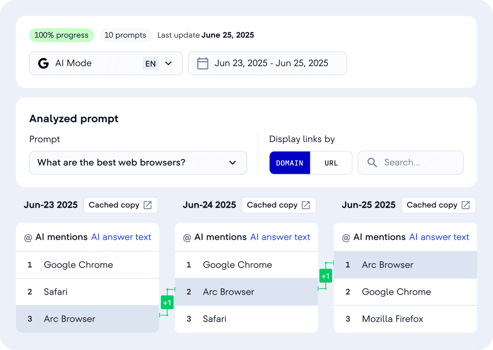The width and height of the screenshot is (493, 350).
Task: Open external link icon for Jun-25 cached copy
Action: (x=466, y=205)
